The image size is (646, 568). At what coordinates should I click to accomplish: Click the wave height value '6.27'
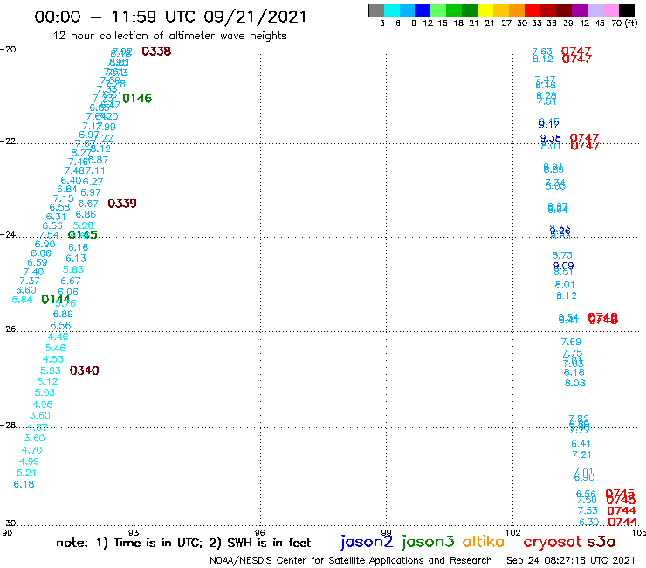[x=93, y=182]
